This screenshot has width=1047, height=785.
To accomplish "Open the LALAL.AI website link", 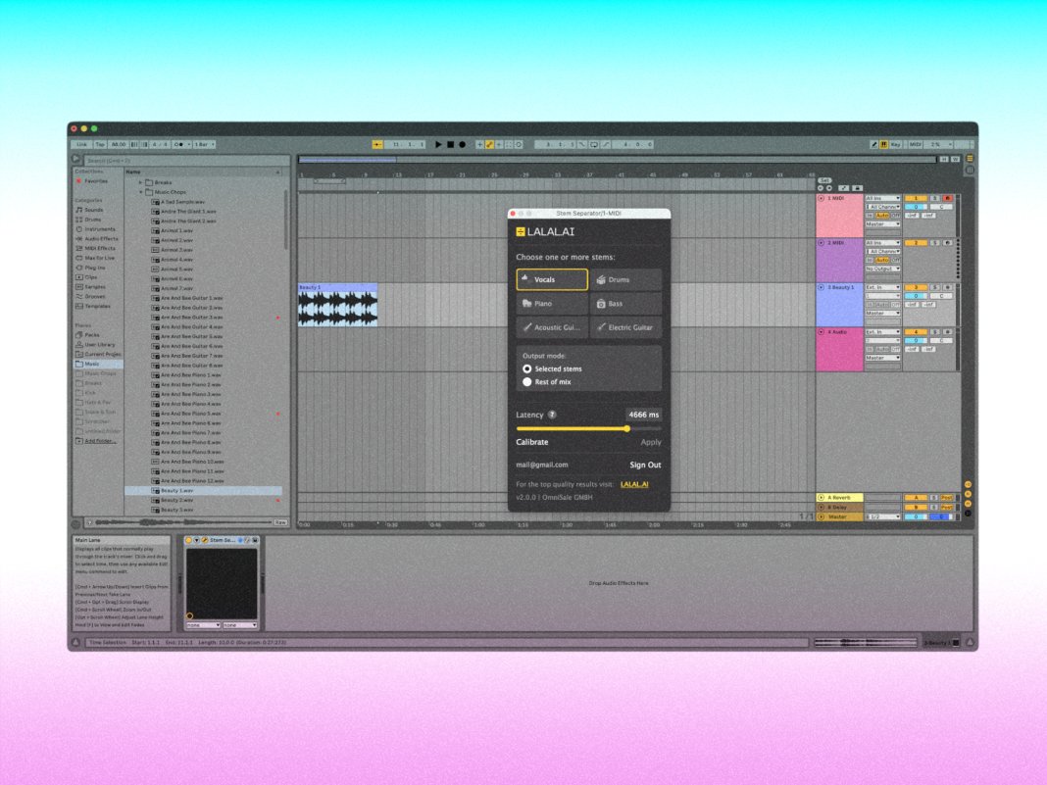I will (634, 484).
